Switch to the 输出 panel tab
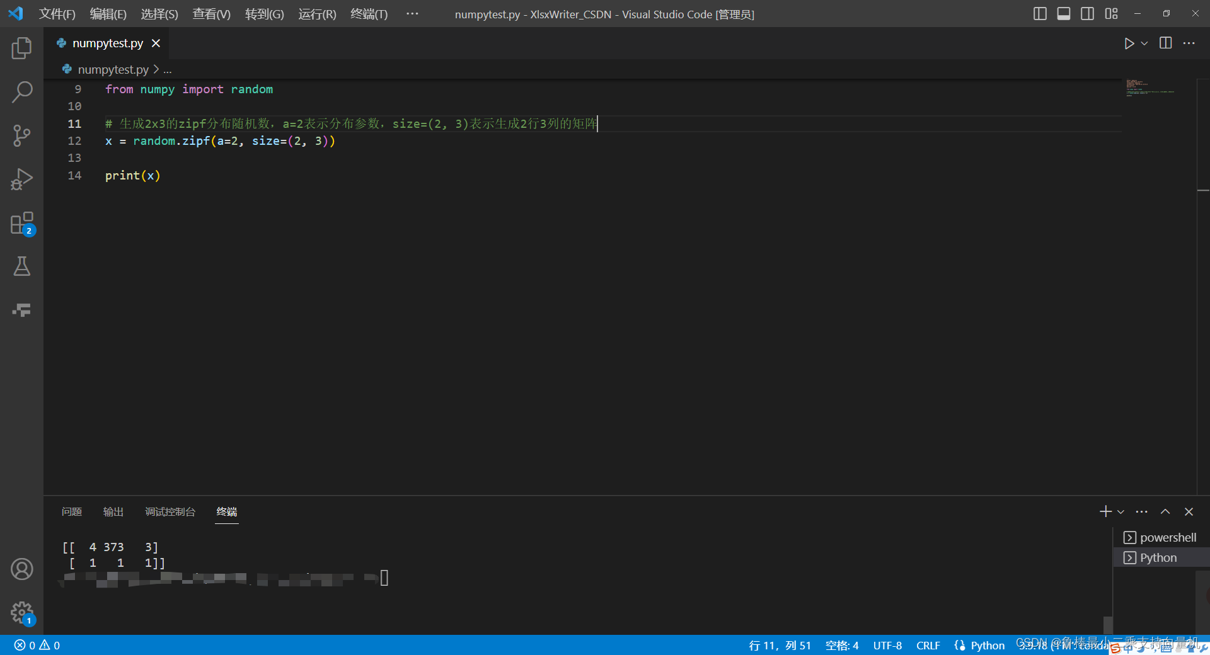The image size is (1210, 655). (113, 512)
